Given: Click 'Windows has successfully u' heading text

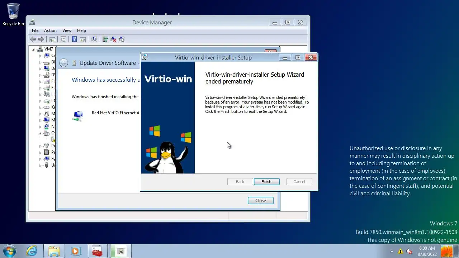Looking at the screenshot, I should (106, 80).
